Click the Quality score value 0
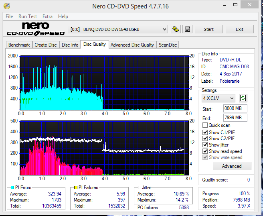 249,180
